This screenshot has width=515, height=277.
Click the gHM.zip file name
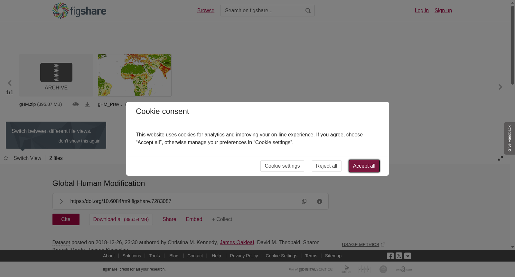coord(27,104)
